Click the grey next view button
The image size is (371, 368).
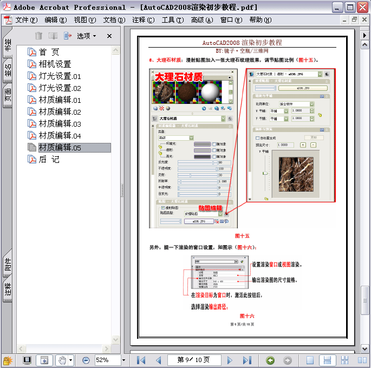[288, 360]
